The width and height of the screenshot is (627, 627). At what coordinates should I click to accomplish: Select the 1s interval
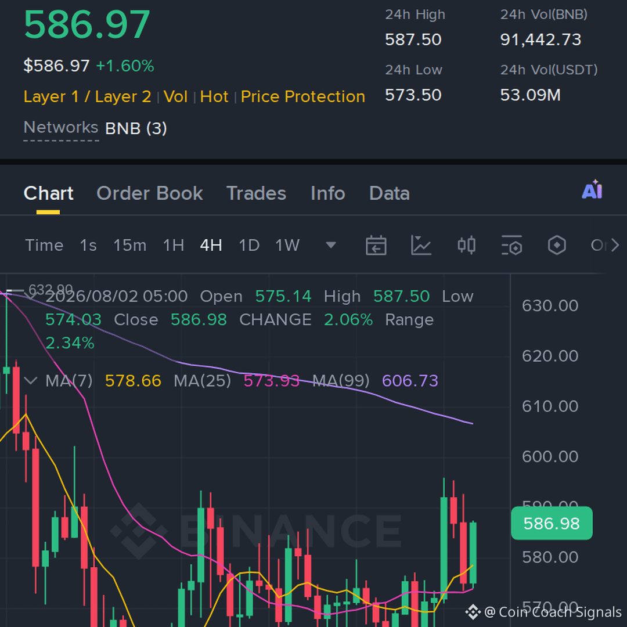click(88, 245)
